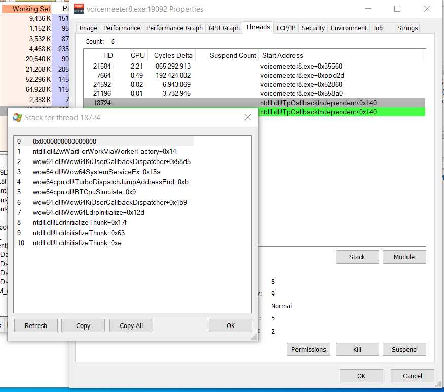This screenshot has height=392, width=444.
Task: Switch to the Performance Graph tab
Action: (x=174, y=28)
